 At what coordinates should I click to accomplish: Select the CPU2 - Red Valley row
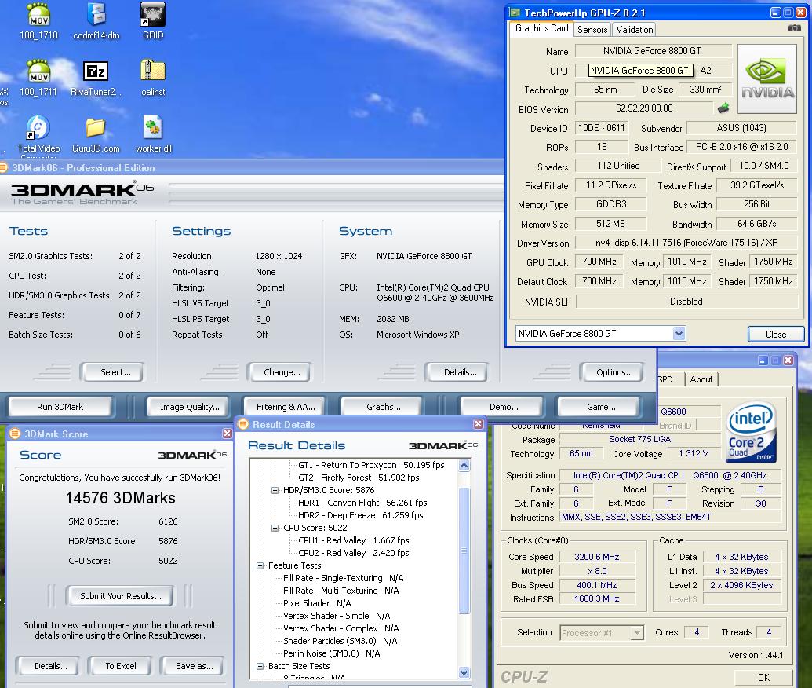tap(353, 553)
